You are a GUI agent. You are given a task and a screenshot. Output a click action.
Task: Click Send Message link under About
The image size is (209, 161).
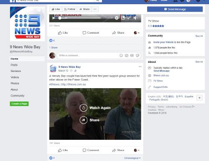click(x=161, y=71)
